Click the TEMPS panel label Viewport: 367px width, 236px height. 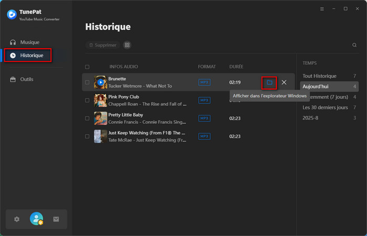tap(309, 63)
